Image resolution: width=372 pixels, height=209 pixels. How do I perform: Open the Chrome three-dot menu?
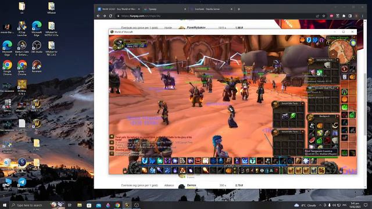tap(363, 16)
